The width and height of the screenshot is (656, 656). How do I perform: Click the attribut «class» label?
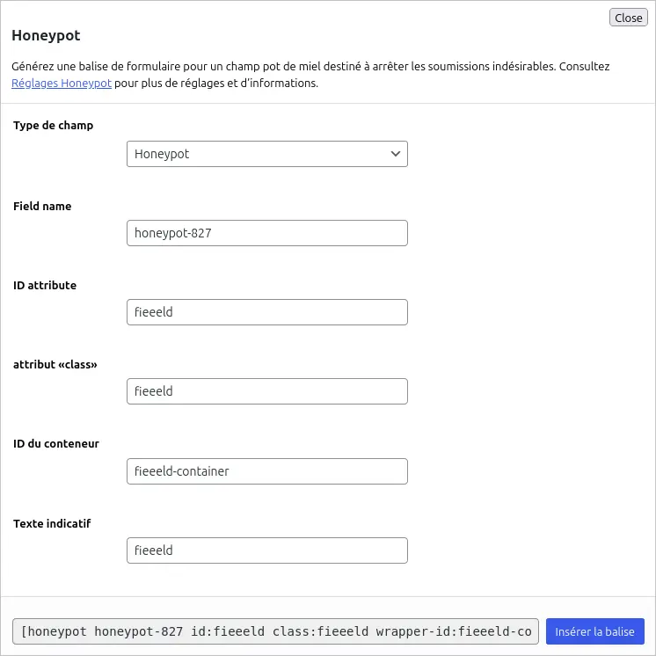(x=55, y=364)
